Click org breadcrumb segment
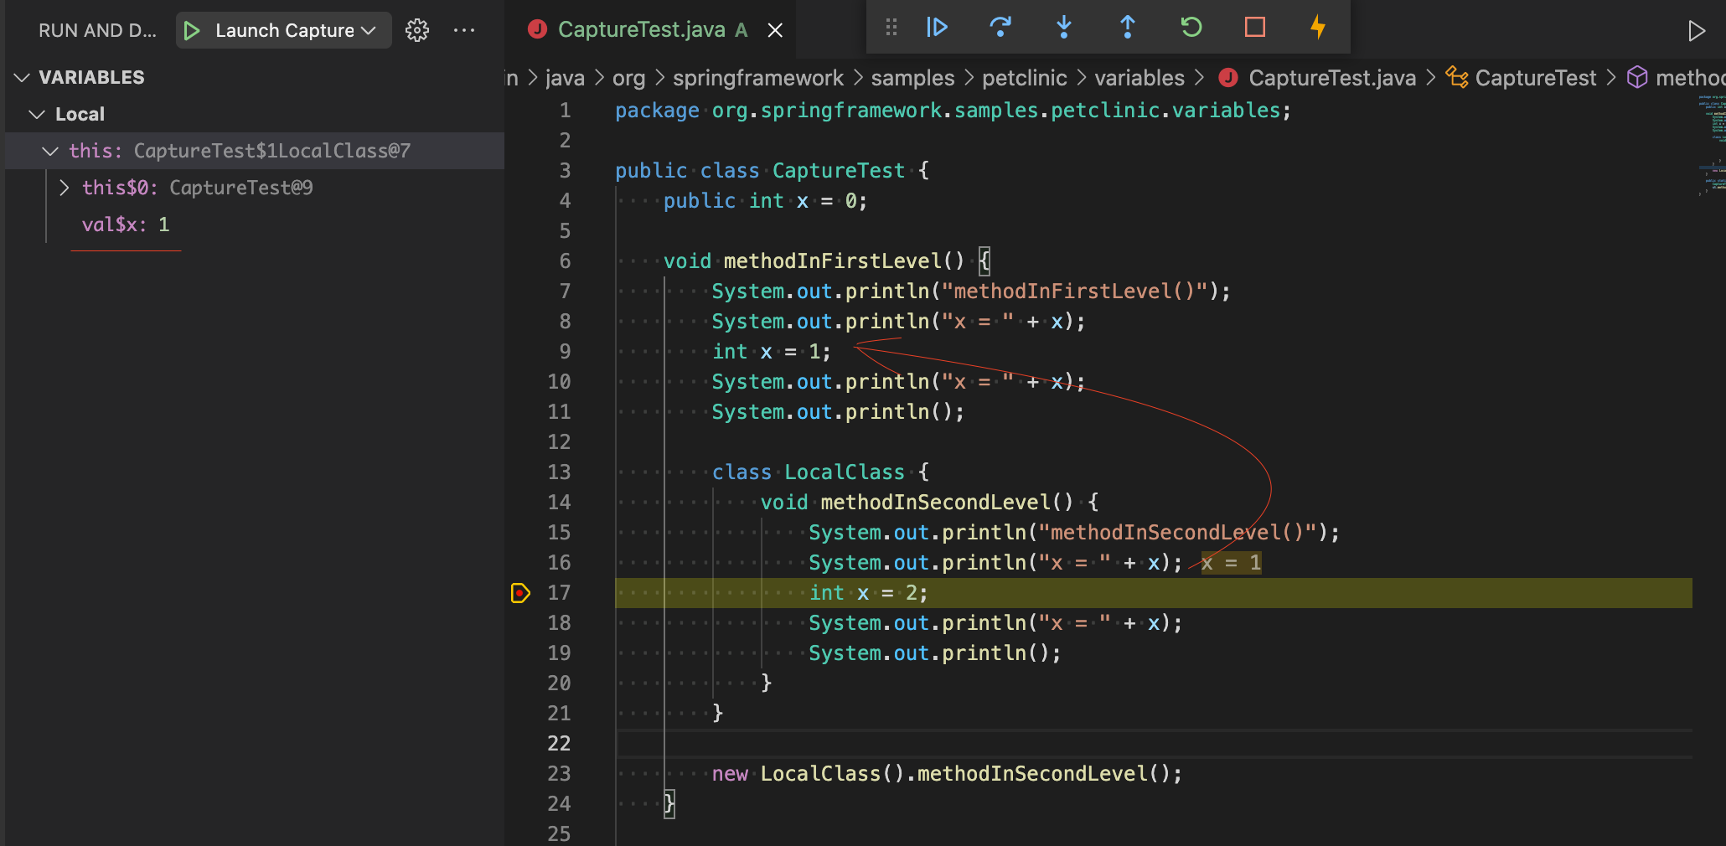 (628, 78)
